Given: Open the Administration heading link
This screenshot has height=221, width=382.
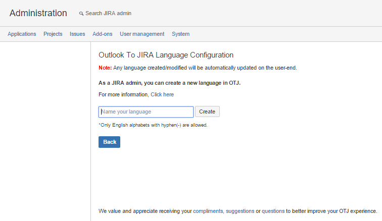Looking at the screenshot, I should pos(38,13).
